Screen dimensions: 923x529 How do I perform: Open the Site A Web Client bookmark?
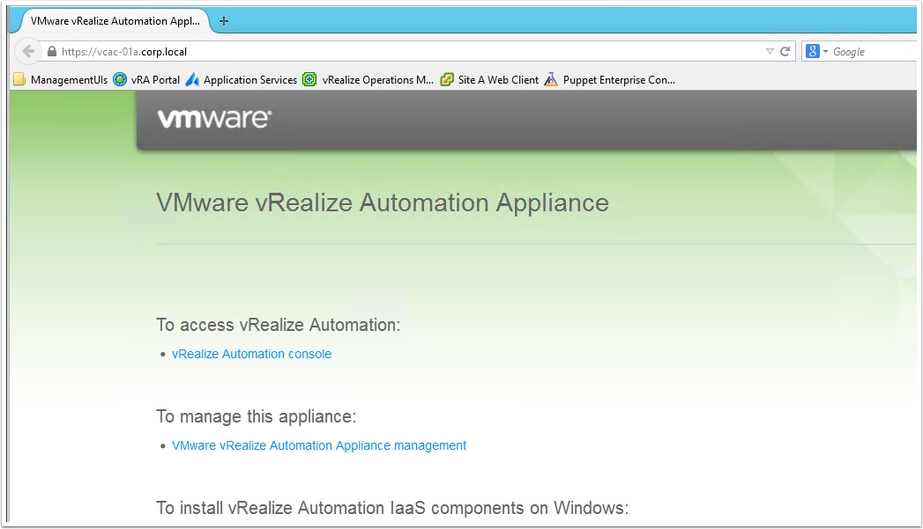click(x=490, y=79)
